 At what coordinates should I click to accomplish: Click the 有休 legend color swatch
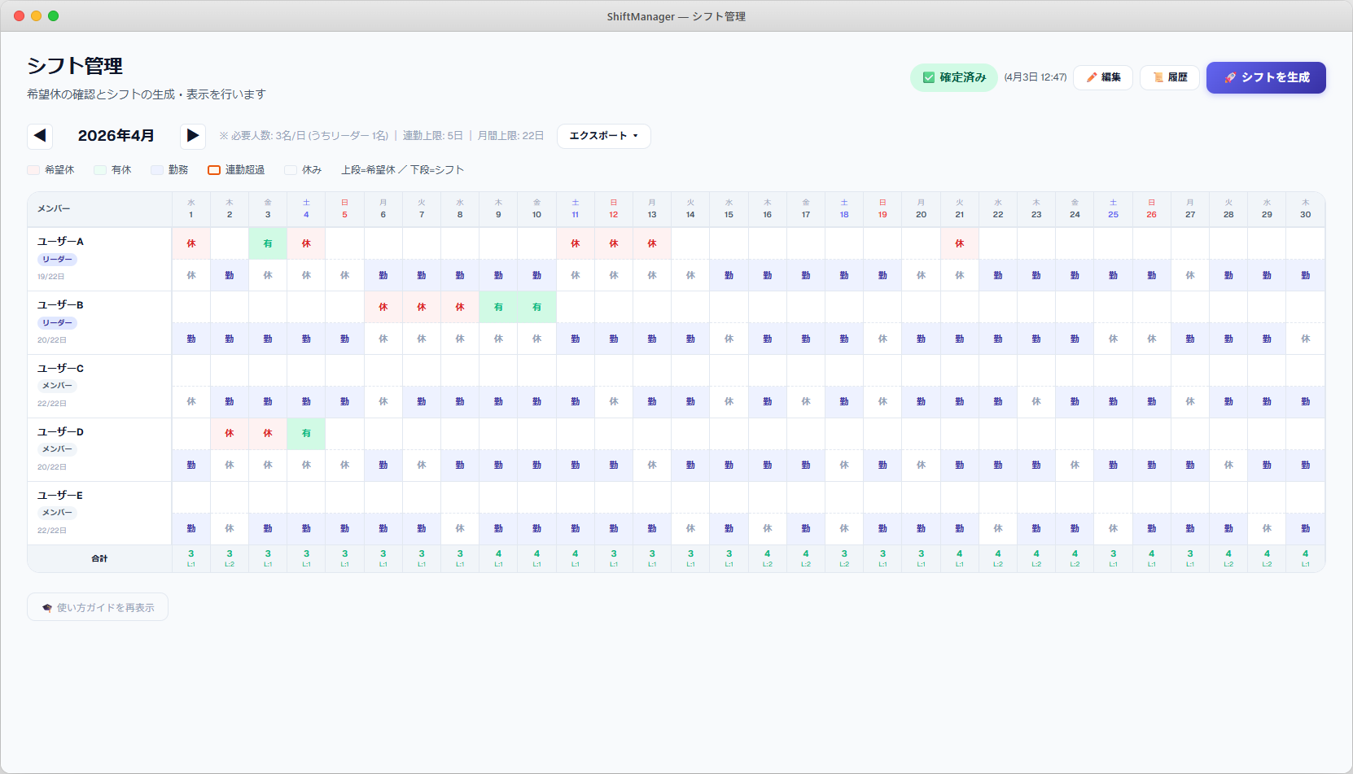click(x=100, y=170)
